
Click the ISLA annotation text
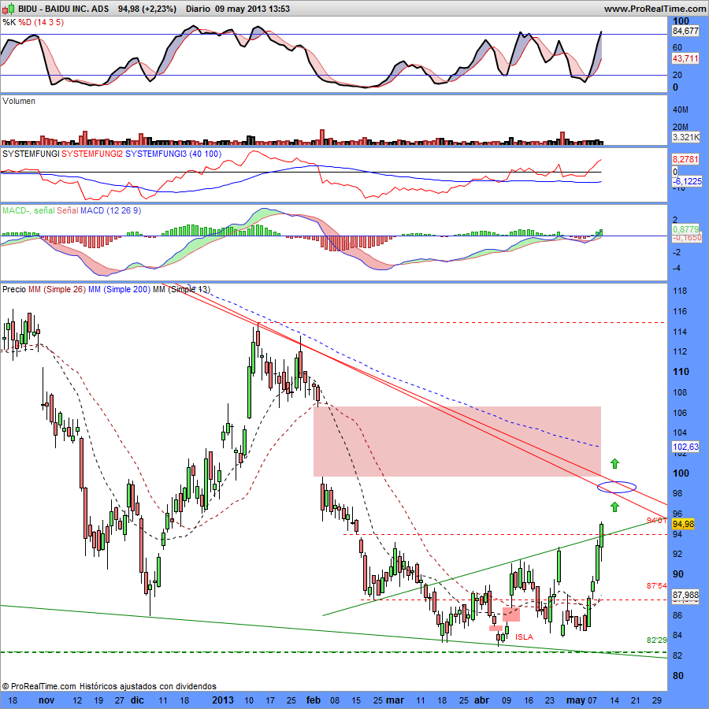(x=524, y=637)
